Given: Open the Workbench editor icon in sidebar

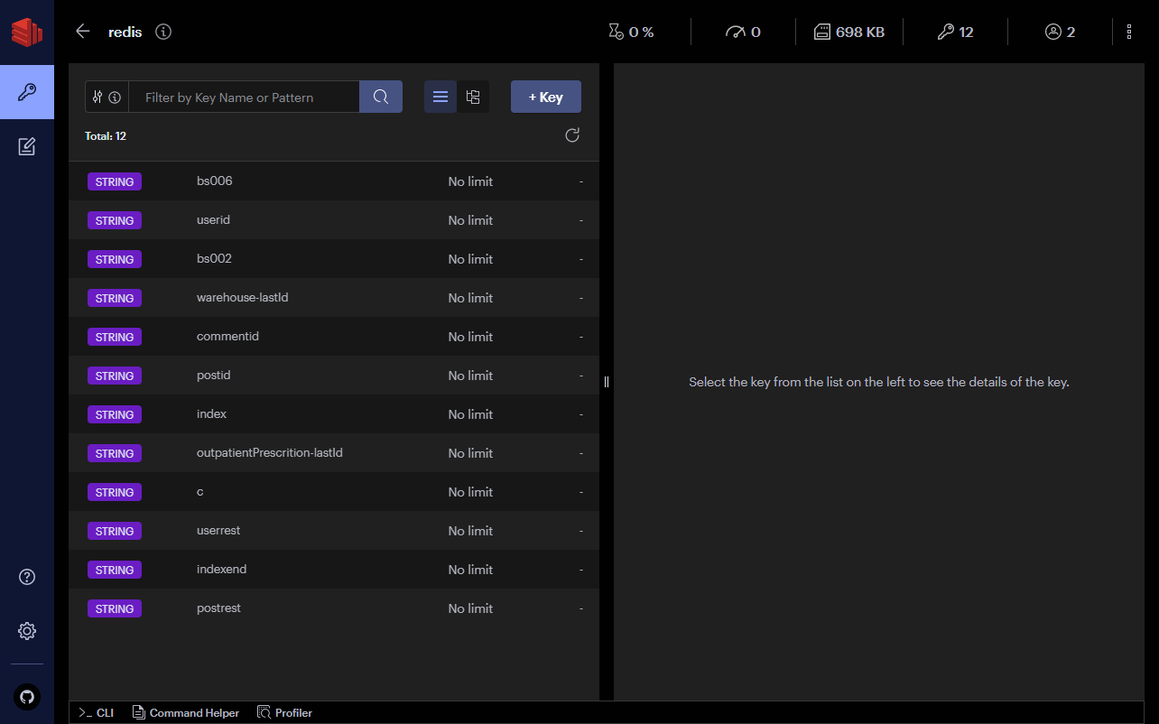Looking at the screenshot, I should click(x=27, y=146).
